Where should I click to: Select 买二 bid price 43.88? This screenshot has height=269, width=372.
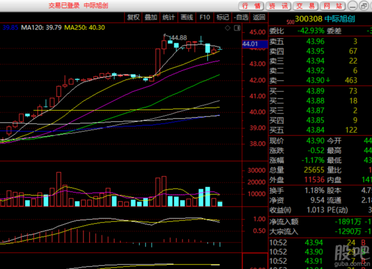coord(315,101)
